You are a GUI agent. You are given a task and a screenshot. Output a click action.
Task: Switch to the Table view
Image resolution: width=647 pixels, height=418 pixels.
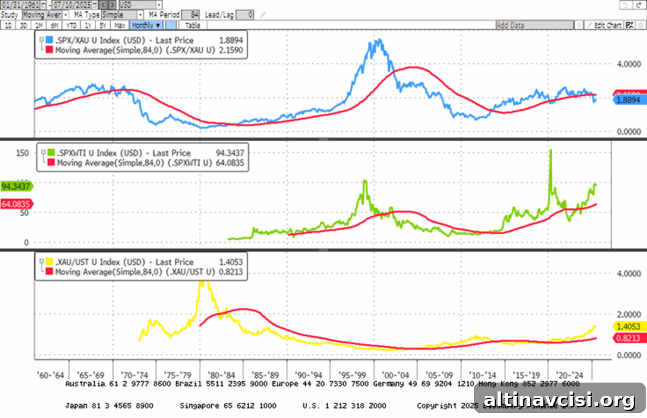point(192,25)
